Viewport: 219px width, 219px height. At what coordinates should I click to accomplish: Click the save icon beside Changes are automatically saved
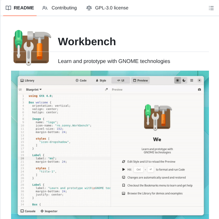pos(124,177)
